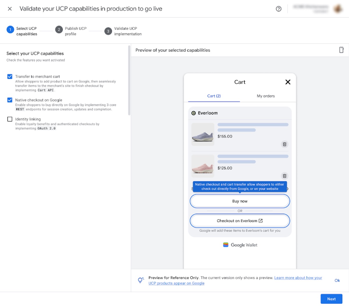Open the account avatar menu
Viewport: 349px width, 306px height.
(x=338, y=9)
